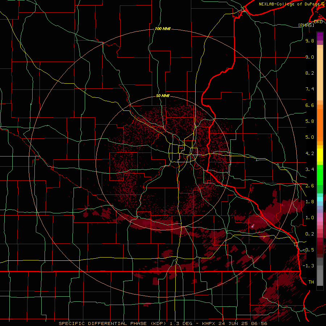Click the dark maroon swatch near -0.5
Image resolution: width=326 pixels, height=326 pixels.
point(320,250)
